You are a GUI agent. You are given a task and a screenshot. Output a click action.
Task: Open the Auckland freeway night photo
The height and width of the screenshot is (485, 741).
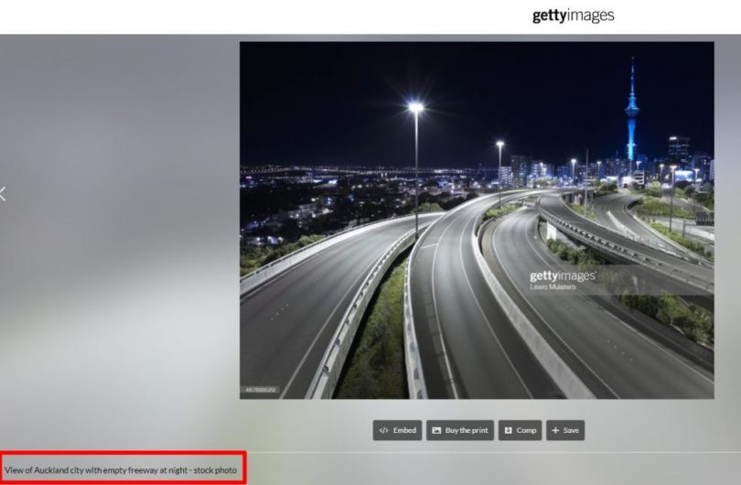click(476, 220)
